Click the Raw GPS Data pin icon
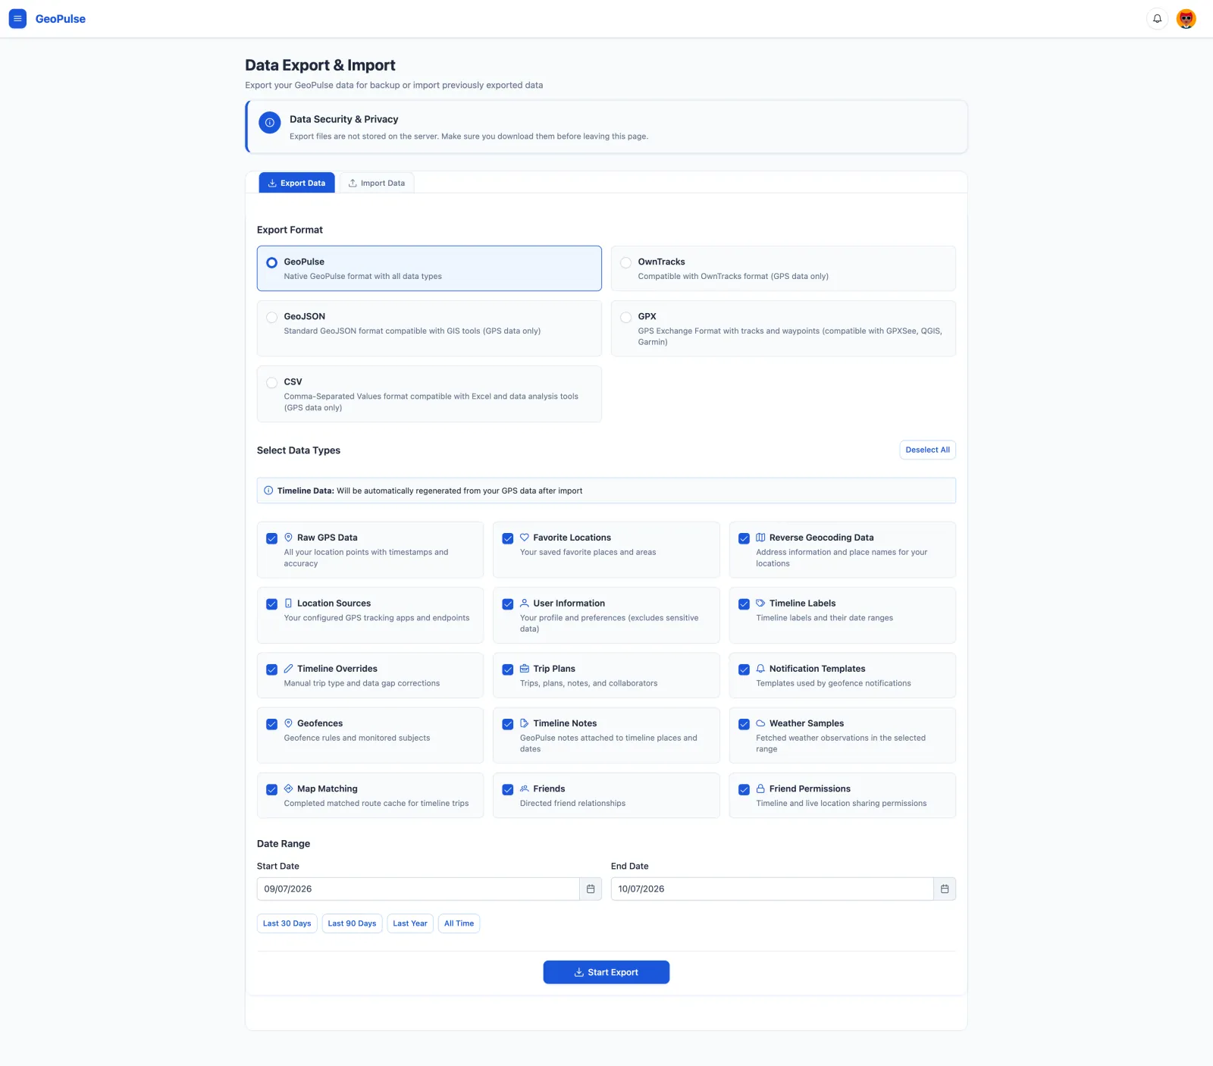The image size is (1213, 1066). pos(288,538)
